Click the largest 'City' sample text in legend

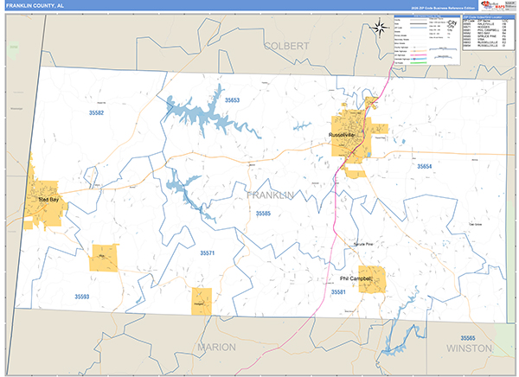(452, 22)
